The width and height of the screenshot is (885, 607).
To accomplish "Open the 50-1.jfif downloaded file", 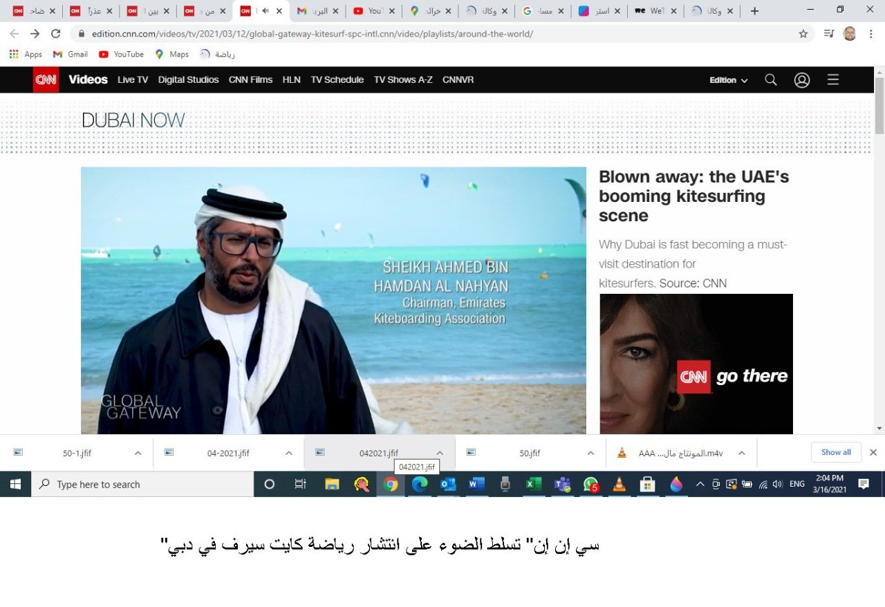I will pos(77,453).
